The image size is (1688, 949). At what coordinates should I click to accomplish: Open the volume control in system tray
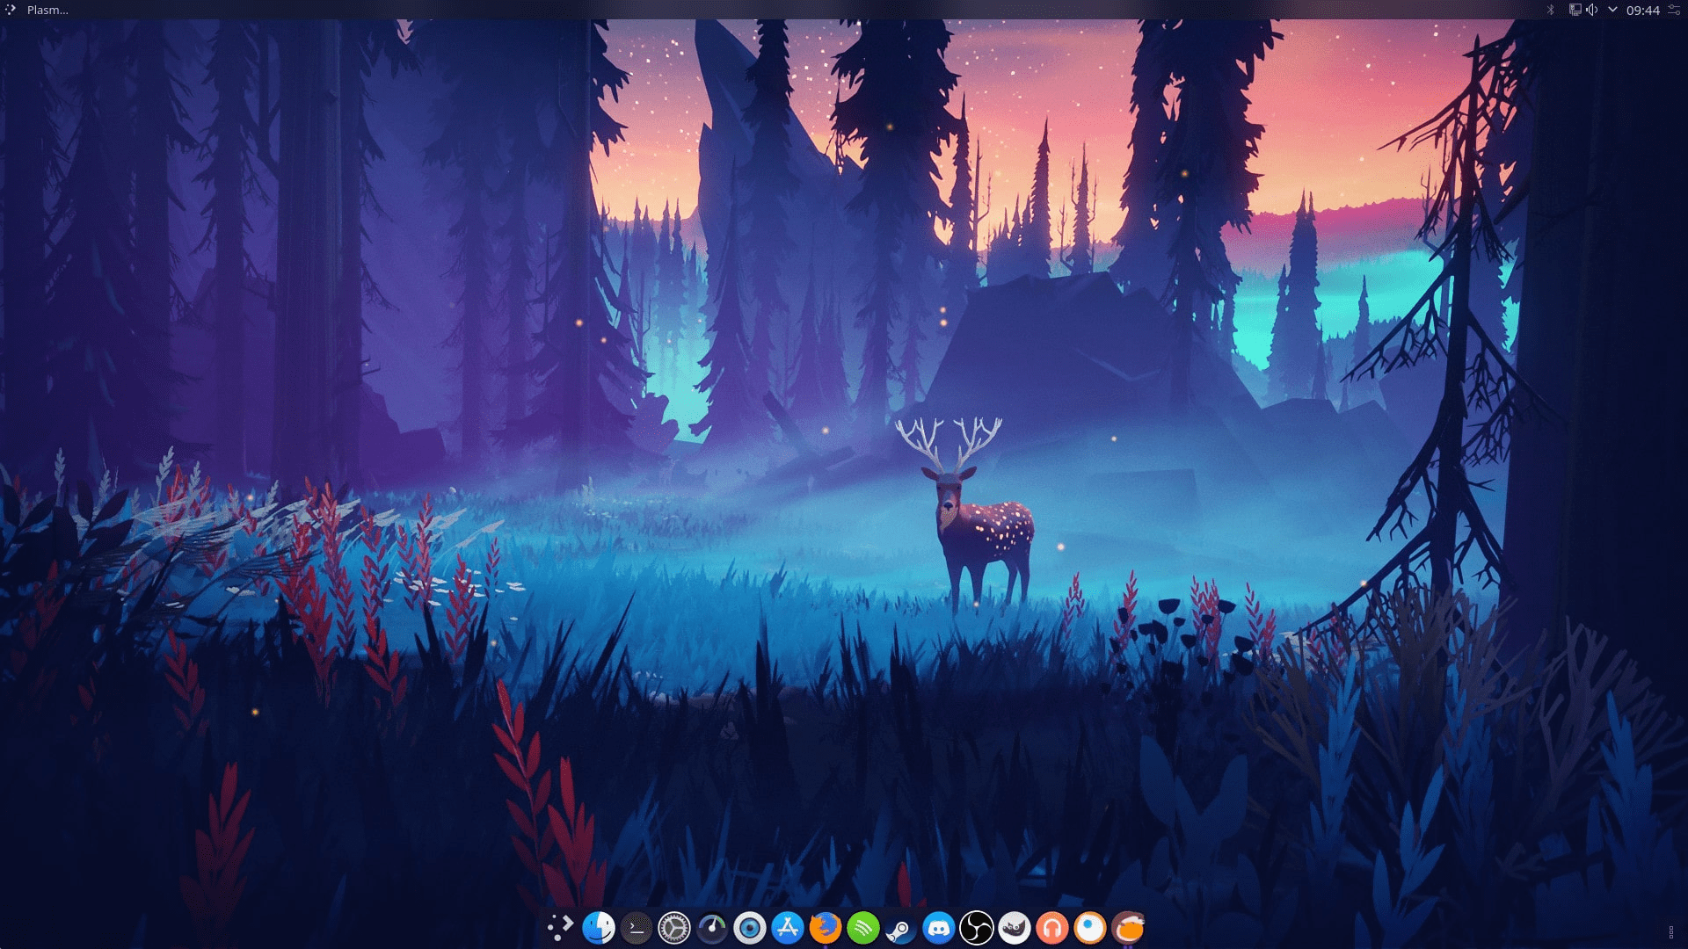pos(1591,11)
